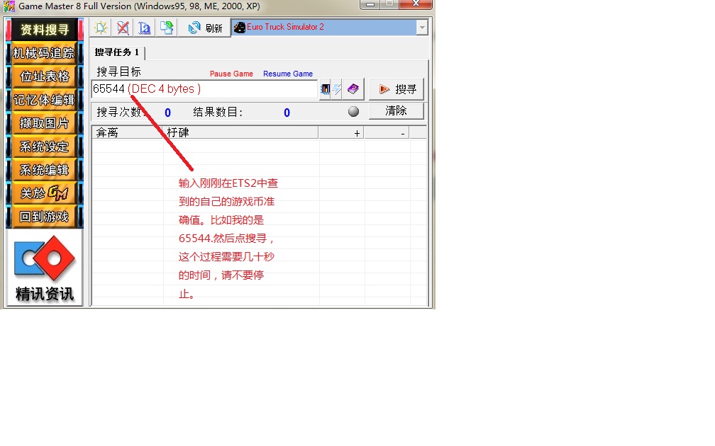Click the purple help book icon
The width and height of the screenshot is (715, 446).
353,89
